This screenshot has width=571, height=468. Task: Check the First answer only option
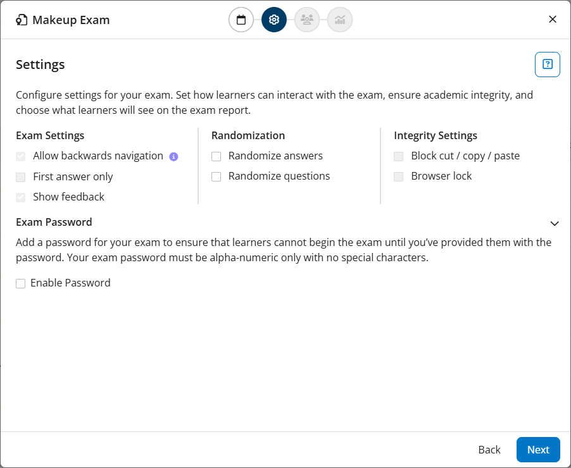pyautogui.click(x=20, y=176)
